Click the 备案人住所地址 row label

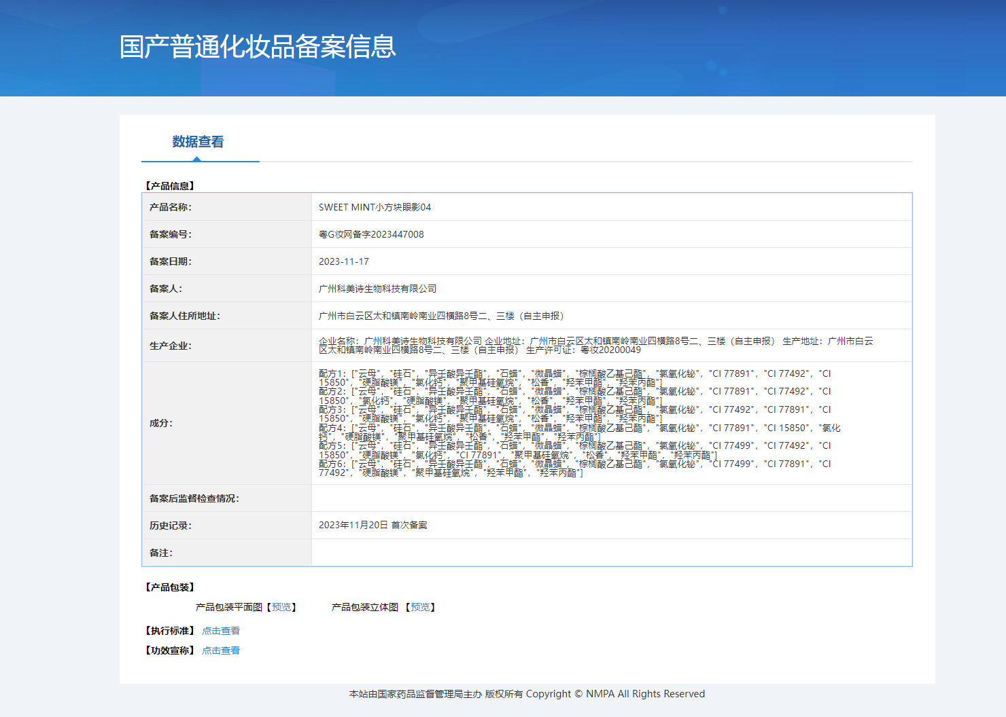[185, 316]
